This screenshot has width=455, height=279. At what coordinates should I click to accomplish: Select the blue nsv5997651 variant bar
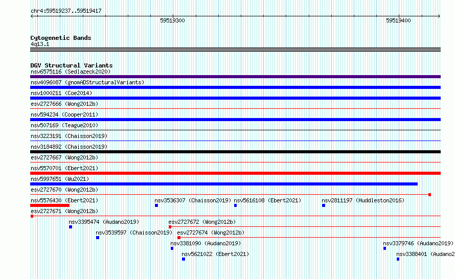pos(224,184)
